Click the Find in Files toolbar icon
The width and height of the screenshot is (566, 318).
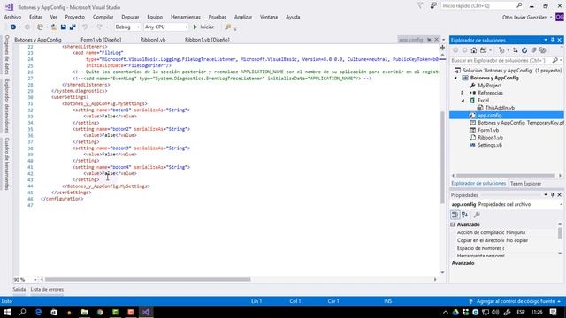click(x=228, y=27)
